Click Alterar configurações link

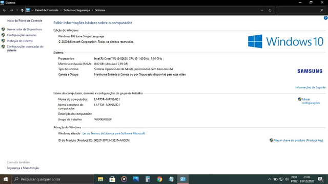coord(311,101)
